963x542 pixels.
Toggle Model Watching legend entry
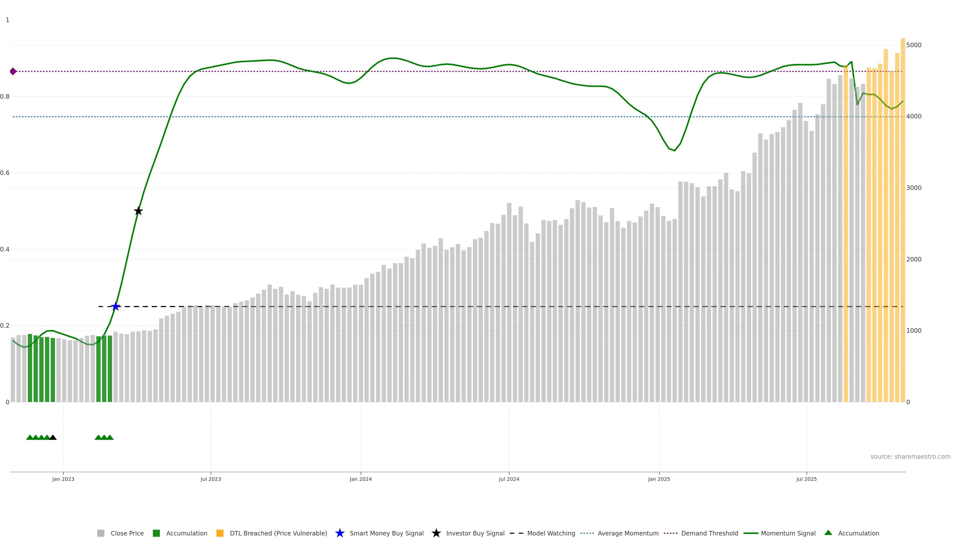click(551, 533)
